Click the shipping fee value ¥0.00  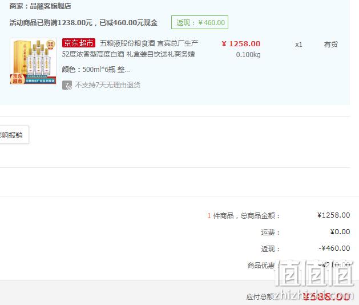(x=340, y=232)
